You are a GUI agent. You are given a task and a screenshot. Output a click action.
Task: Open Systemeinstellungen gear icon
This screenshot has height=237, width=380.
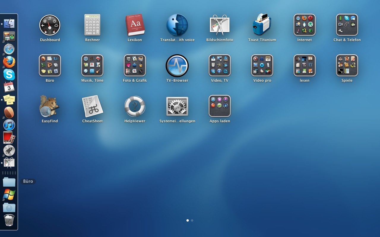tap(177, 106)
